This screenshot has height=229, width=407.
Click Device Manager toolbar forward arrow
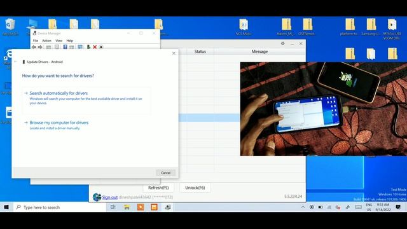pyautogui.click(x=40, y=47)
